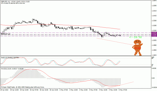Click the 1.4980 price axis label
157x91 pixels.
point(154,45)
